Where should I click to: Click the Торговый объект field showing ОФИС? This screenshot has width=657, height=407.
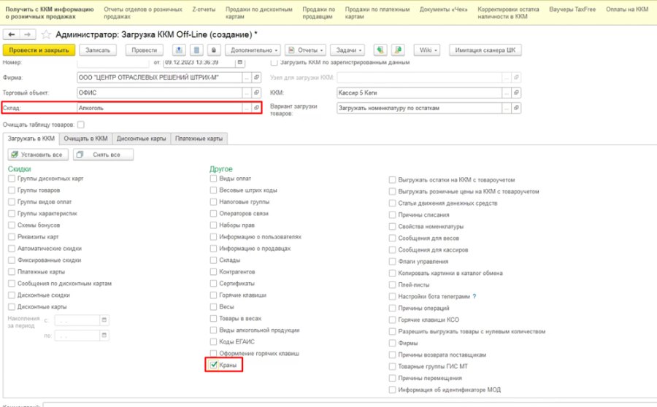[x=160, y=93]
